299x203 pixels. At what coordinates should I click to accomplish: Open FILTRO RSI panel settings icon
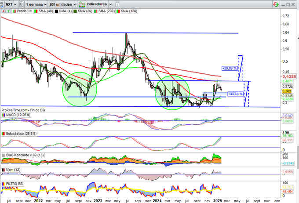[3, 183]
